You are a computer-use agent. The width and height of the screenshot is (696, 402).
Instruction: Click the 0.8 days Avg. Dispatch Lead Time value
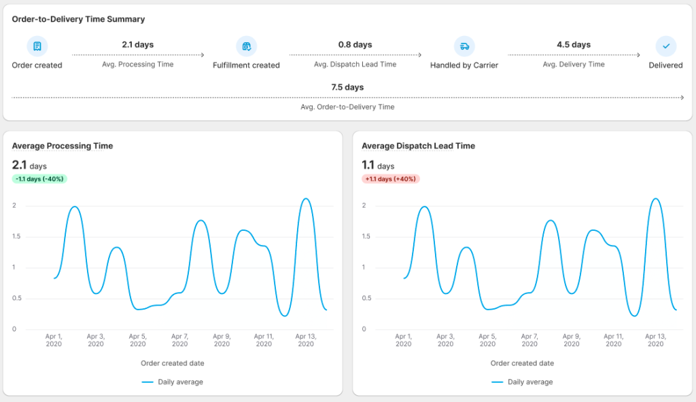point(354,44)
